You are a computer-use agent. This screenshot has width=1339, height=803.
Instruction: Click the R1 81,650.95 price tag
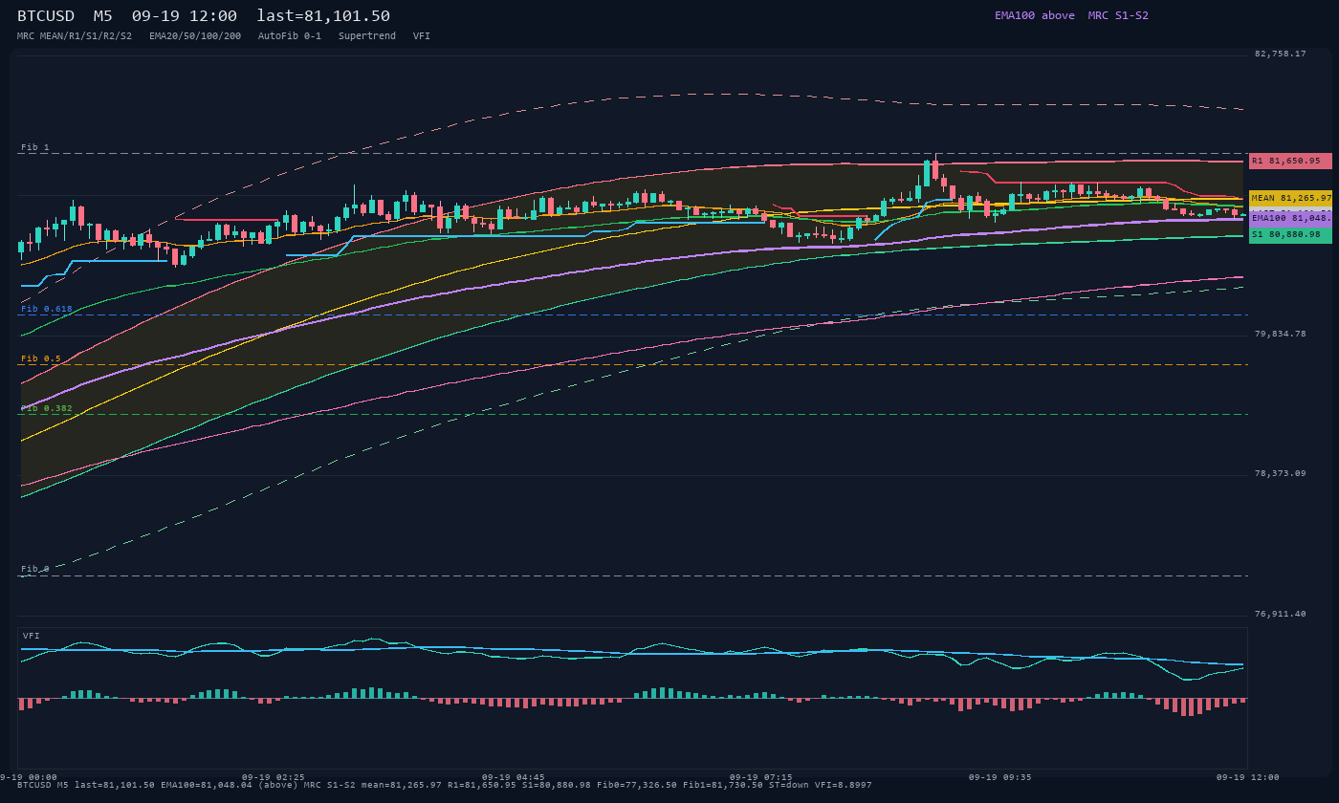tap(1290, 161)
